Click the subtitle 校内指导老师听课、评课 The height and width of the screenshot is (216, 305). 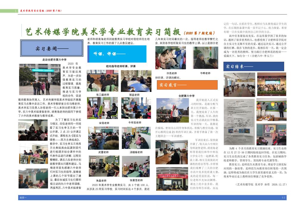[x=121, y=66]
